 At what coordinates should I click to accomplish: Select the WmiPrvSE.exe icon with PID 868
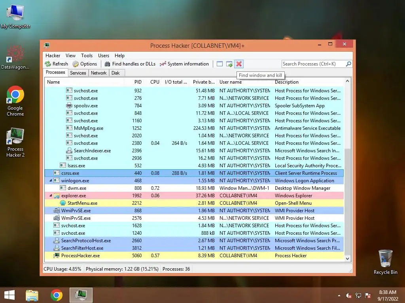(x=56, y=210)
